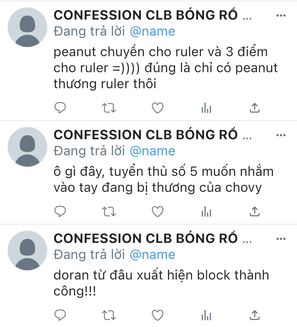Like the doran block tweet
This screenshot has height=327, width=297.
click(x=158, y=315)
